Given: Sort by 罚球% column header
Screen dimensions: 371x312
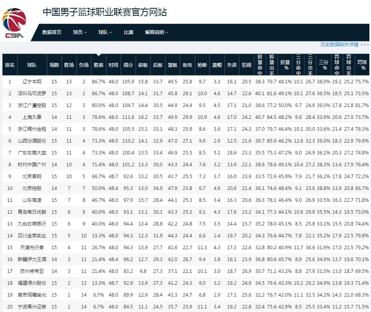Looking at the screenshot, I should pyautogui.click(x=362, y=65).
